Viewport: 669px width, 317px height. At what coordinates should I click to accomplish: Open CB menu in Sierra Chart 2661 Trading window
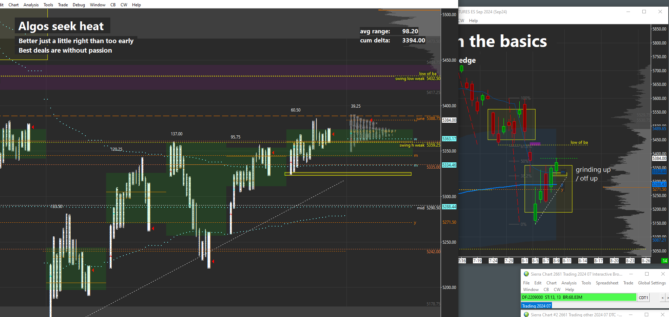point(546,290)
